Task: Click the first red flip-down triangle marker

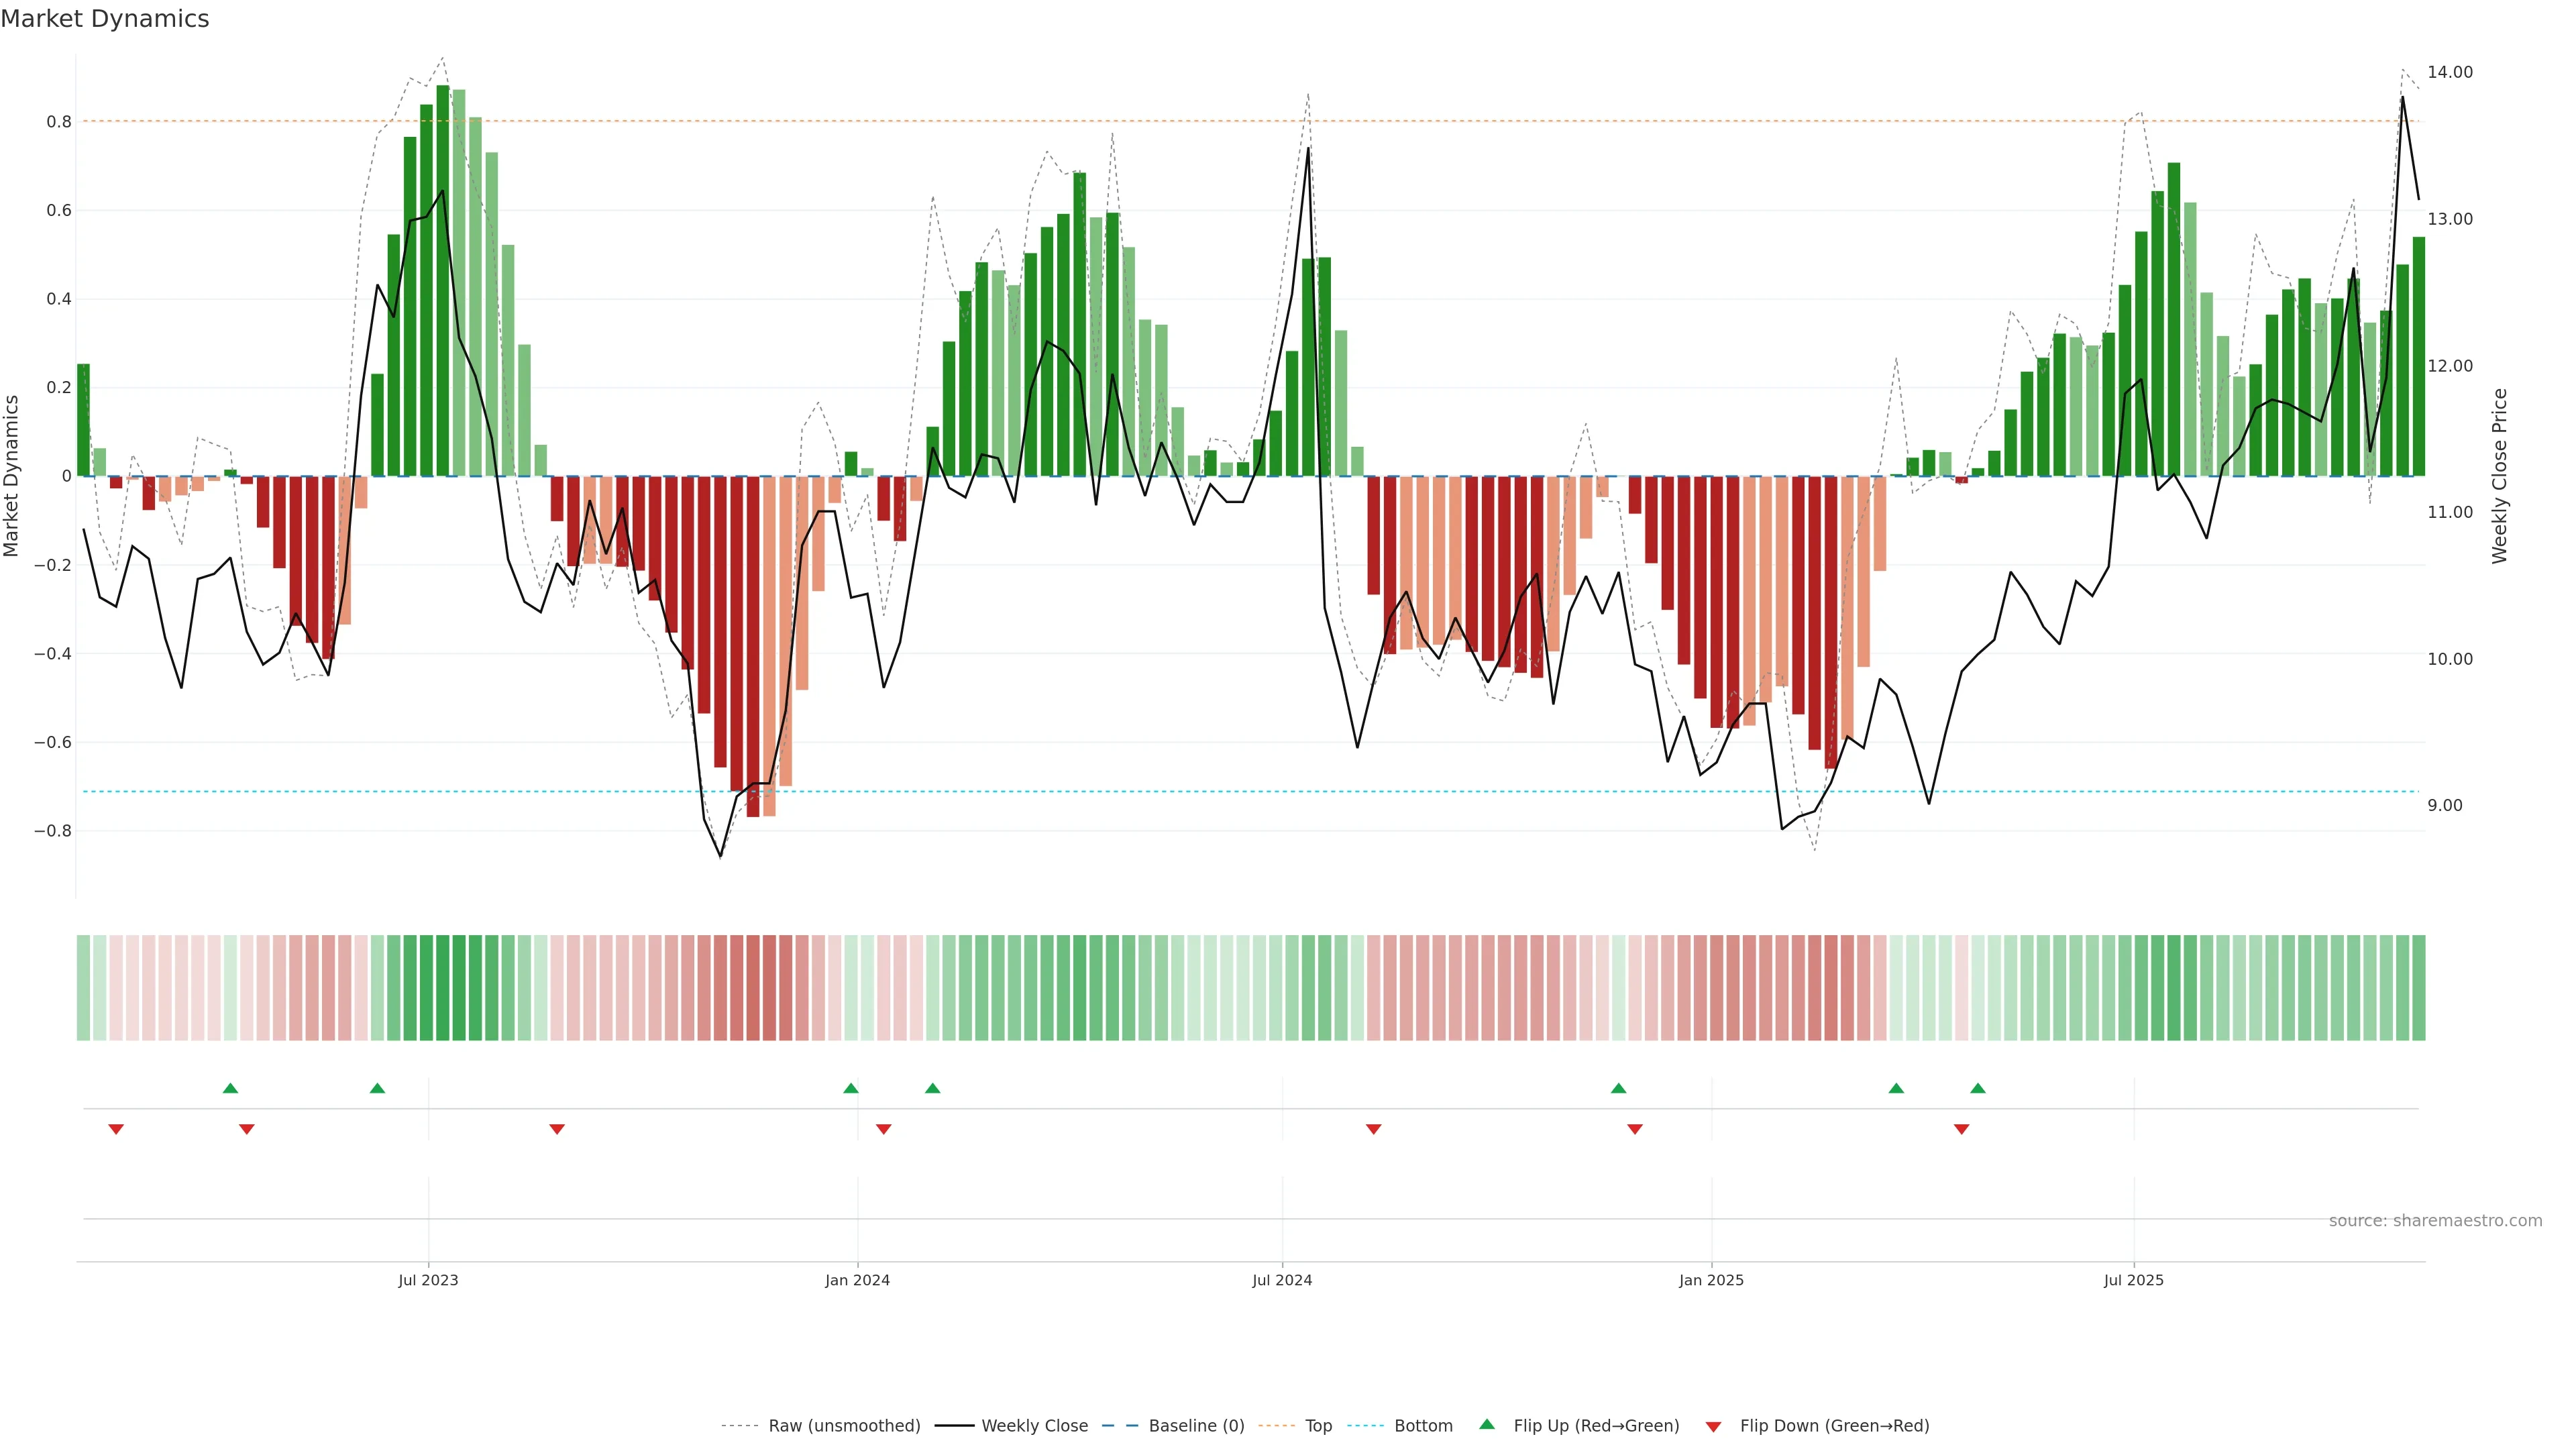Action: pyautogui.click(x=116, y=1129)
